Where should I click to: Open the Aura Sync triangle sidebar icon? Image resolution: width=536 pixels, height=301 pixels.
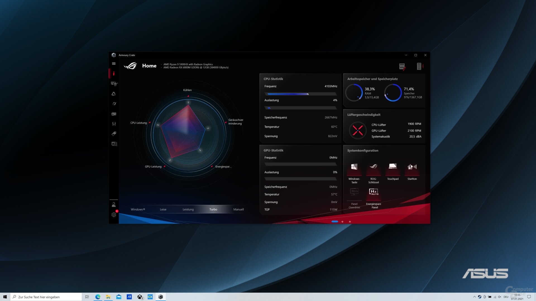pyautogui.click(x=114, y=94)
